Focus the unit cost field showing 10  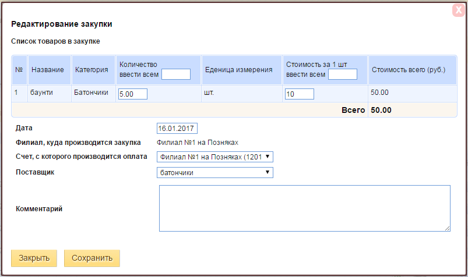(300, 94)
